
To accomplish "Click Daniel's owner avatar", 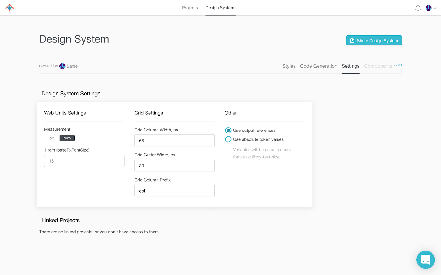I will pyautogui.click(x=62, y=66).
